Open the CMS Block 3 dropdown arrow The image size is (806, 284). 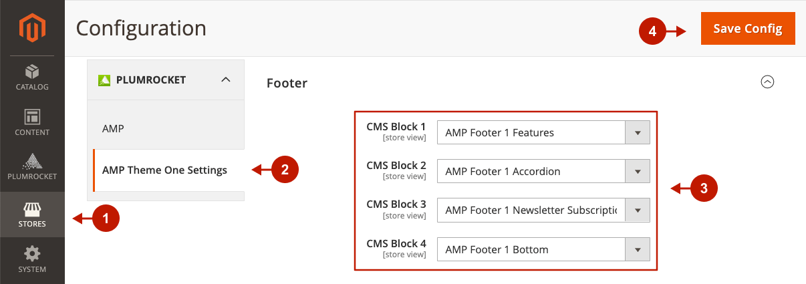pos(638,210)
